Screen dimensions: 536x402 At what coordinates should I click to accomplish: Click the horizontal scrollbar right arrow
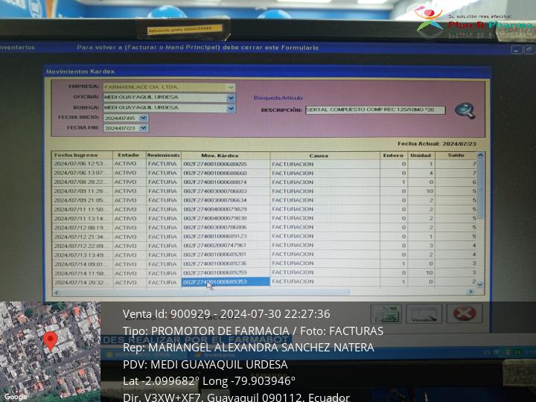tap(471, 292)
